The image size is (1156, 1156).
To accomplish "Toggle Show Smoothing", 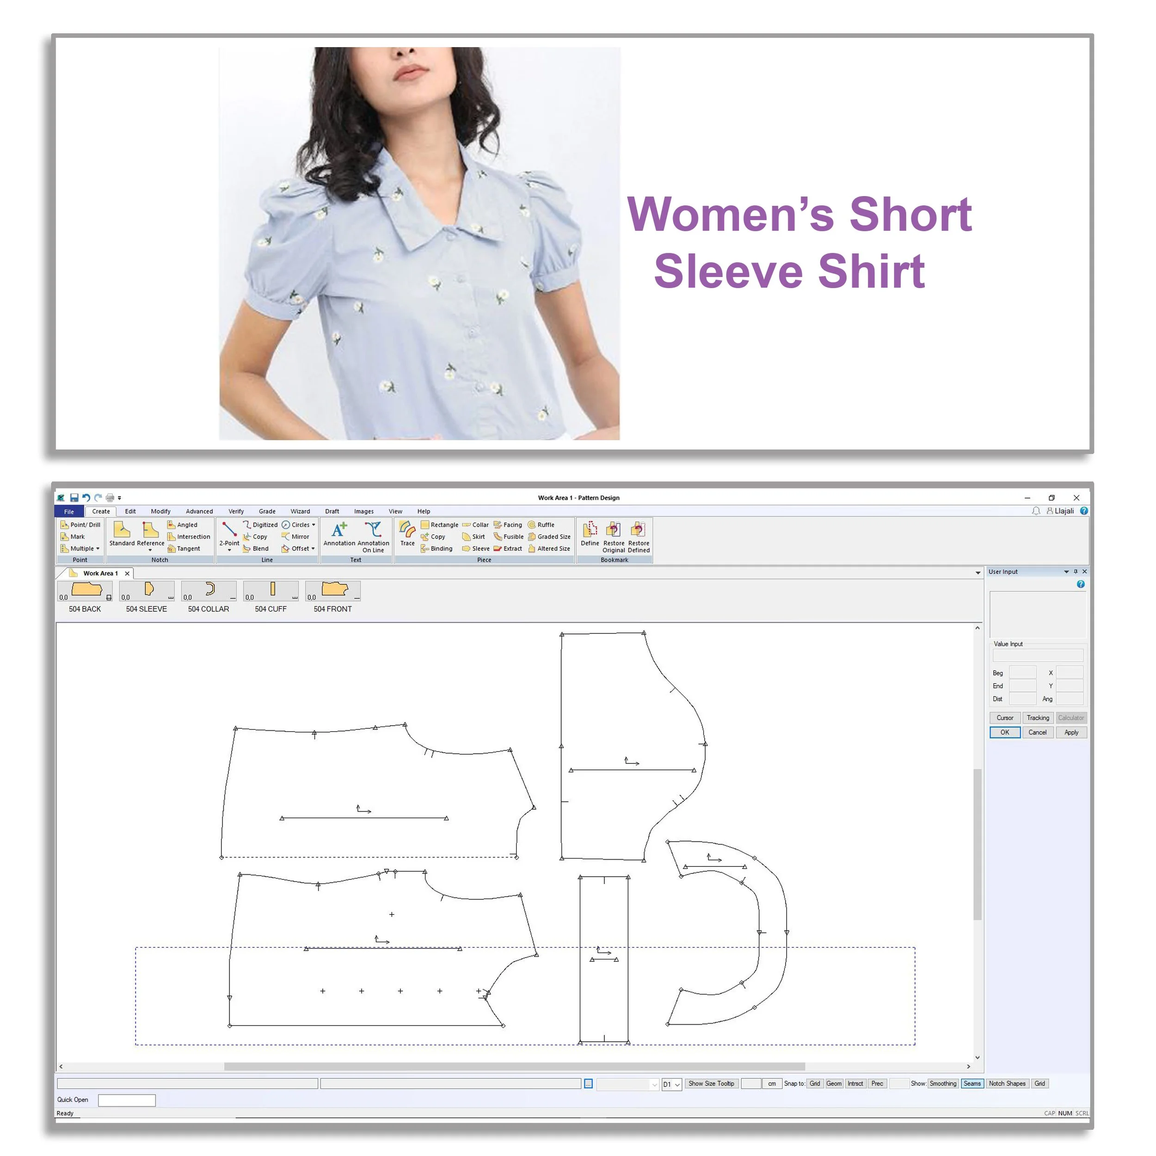I will [x=943, y=1083].
